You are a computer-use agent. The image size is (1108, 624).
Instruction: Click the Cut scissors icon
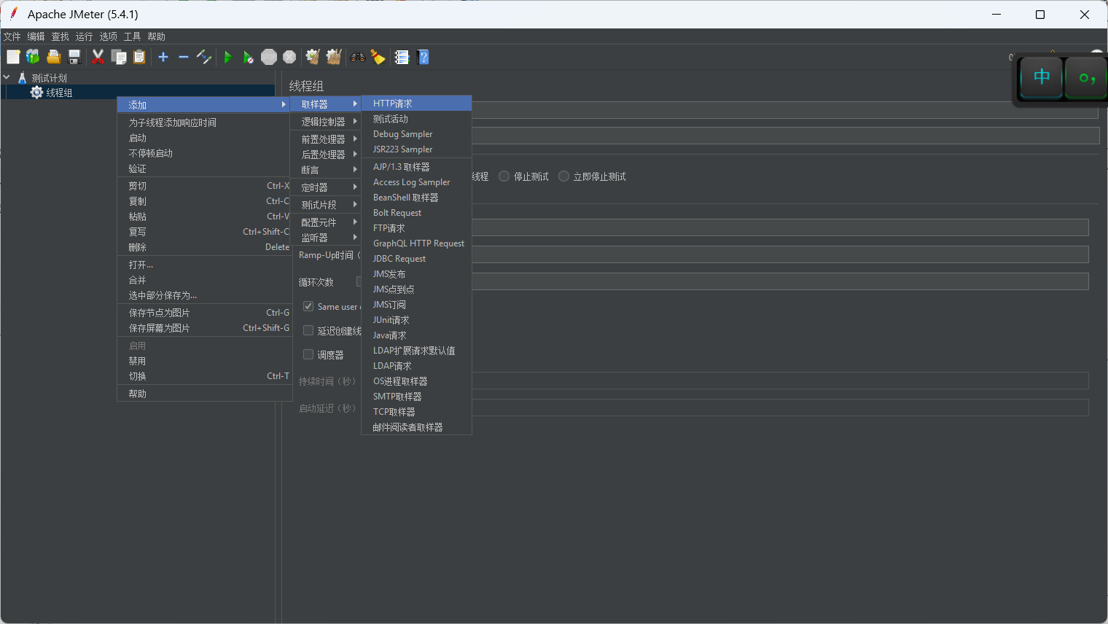pyautogui.click(x=98, y=57)
